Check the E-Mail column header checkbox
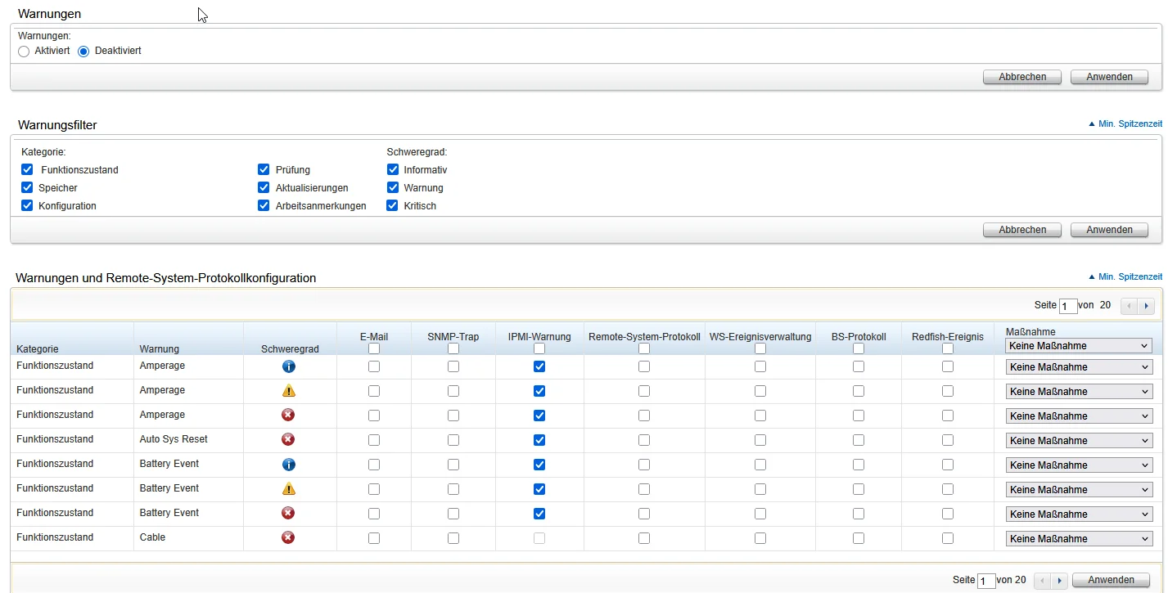1168x593 pixels. coord(374,348)
